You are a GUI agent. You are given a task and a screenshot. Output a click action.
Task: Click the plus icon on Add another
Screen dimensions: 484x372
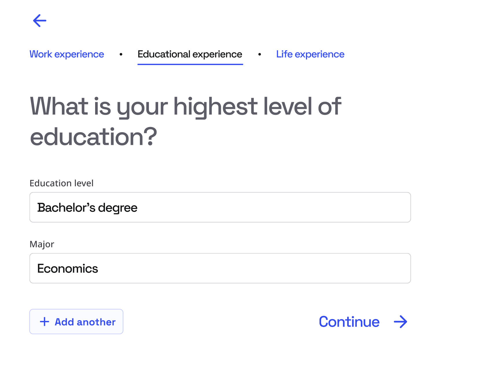point(45,321)
